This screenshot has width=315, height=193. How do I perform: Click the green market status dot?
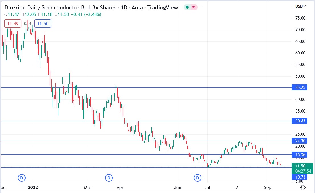coord(187,7)
